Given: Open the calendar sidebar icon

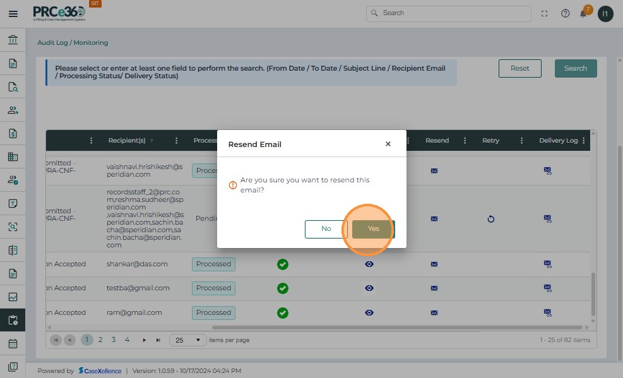Looking at the screenshot, I should pyautogui.click(x=13, y=343).
